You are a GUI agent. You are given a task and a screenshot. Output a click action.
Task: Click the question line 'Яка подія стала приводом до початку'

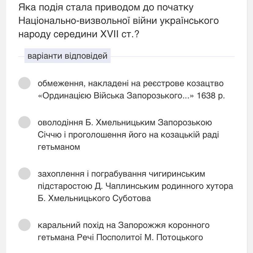coord(106,7)
